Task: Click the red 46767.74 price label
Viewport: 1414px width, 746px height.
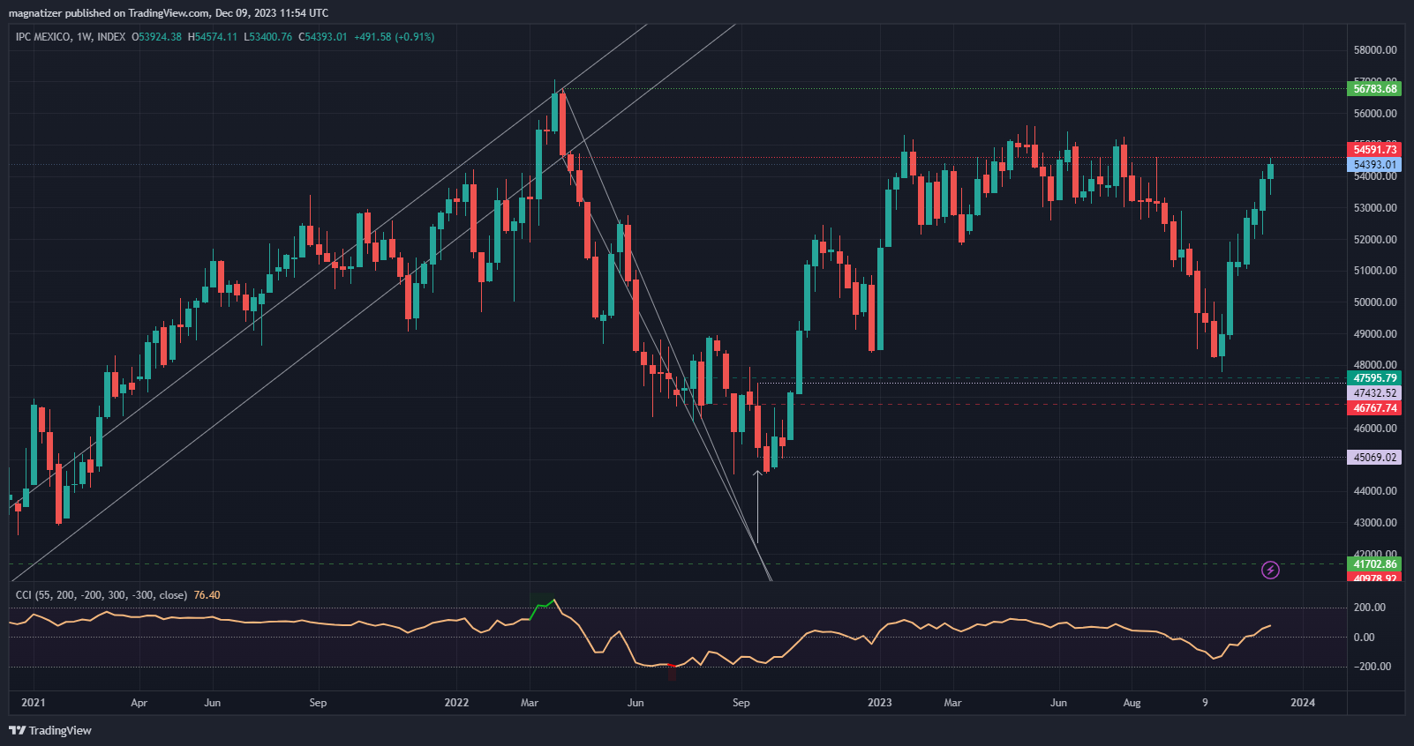Action: [1375, 408]
